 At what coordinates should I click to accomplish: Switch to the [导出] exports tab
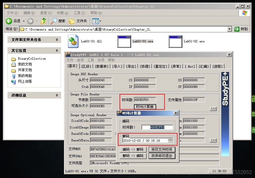click(x=131, y=67)
